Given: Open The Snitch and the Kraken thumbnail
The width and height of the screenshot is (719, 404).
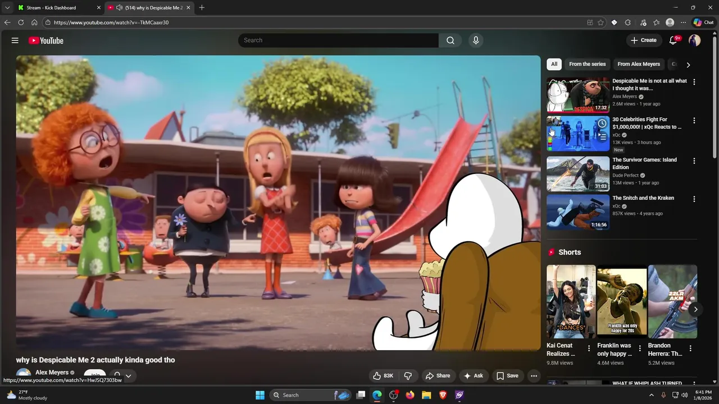Looking at the screenshot, I should pos(578,212).
